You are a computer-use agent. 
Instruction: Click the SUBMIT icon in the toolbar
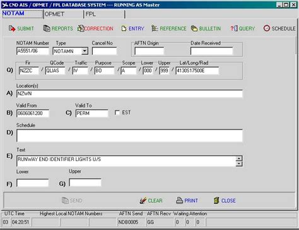point(12,28)
